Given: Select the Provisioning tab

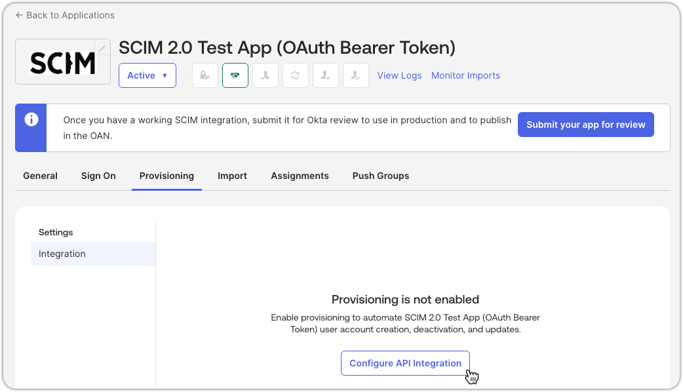Looking at the screenshot, I should [x=167, y=176].
